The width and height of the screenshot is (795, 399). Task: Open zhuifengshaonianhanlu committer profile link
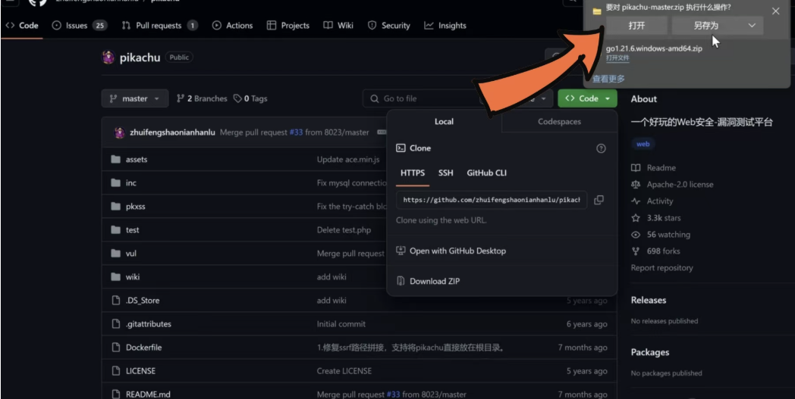click(172, 132)
